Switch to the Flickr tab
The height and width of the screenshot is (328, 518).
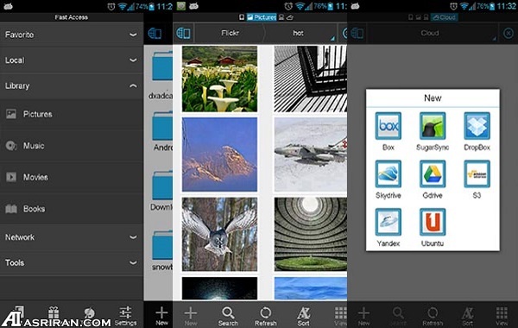click(x=230, y=33)
